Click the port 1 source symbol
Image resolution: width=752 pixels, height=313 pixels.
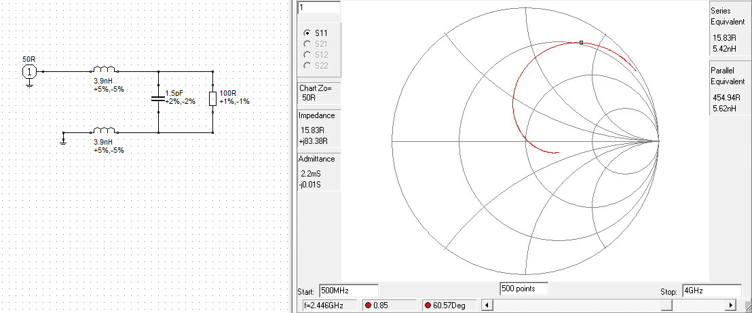(29, 72)
